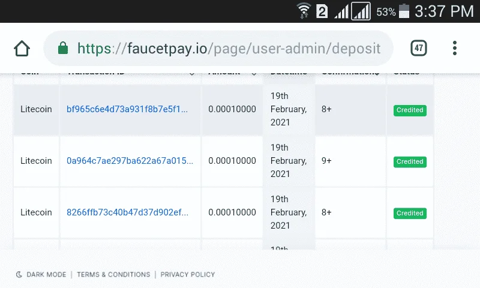
Task: Toggle DARK MODE in the footer
Action: tap(46, 275)
